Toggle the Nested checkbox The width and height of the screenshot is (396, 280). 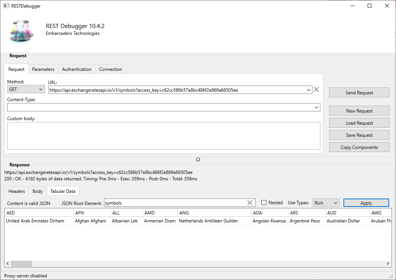click(x=264, y=203)
